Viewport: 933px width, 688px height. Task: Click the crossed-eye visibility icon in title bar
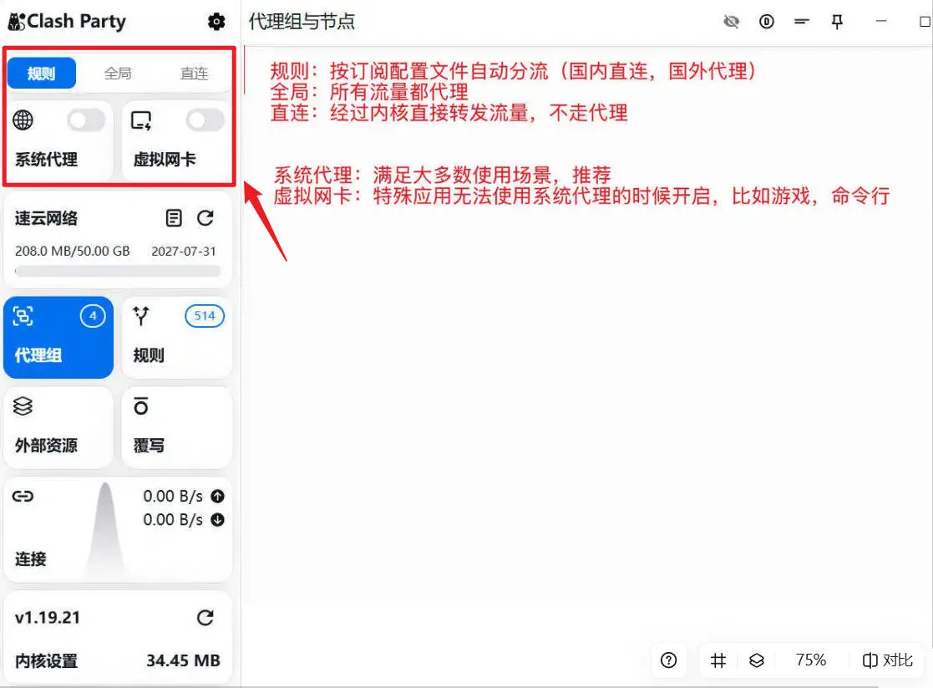click(x=731, y=22)
